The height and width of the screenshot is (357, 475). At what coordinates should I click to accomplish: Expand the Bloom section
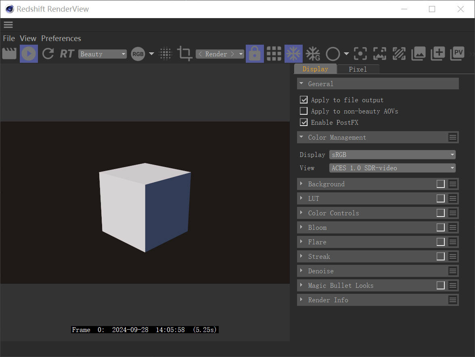point(318,227)
